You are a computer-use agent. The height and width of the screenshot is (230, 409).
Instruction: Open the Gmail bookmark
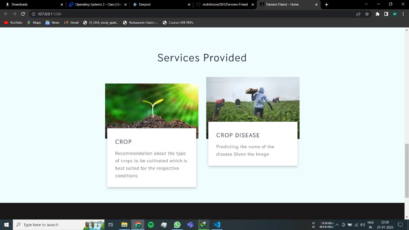coord(71,23)
